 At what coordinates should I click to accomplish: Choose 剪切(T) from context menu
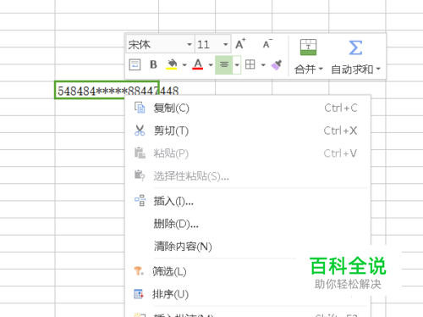248,131
